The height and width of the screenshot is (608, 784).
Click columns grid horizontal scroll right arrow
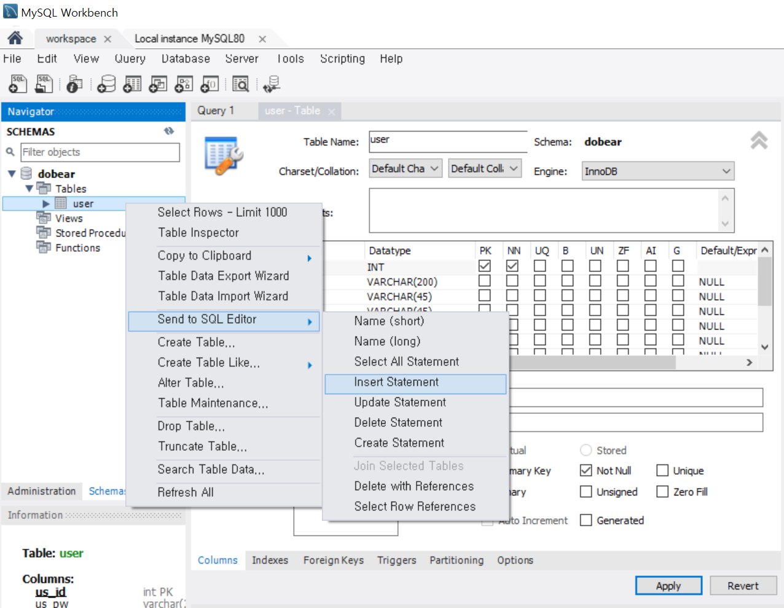(749, 362)
